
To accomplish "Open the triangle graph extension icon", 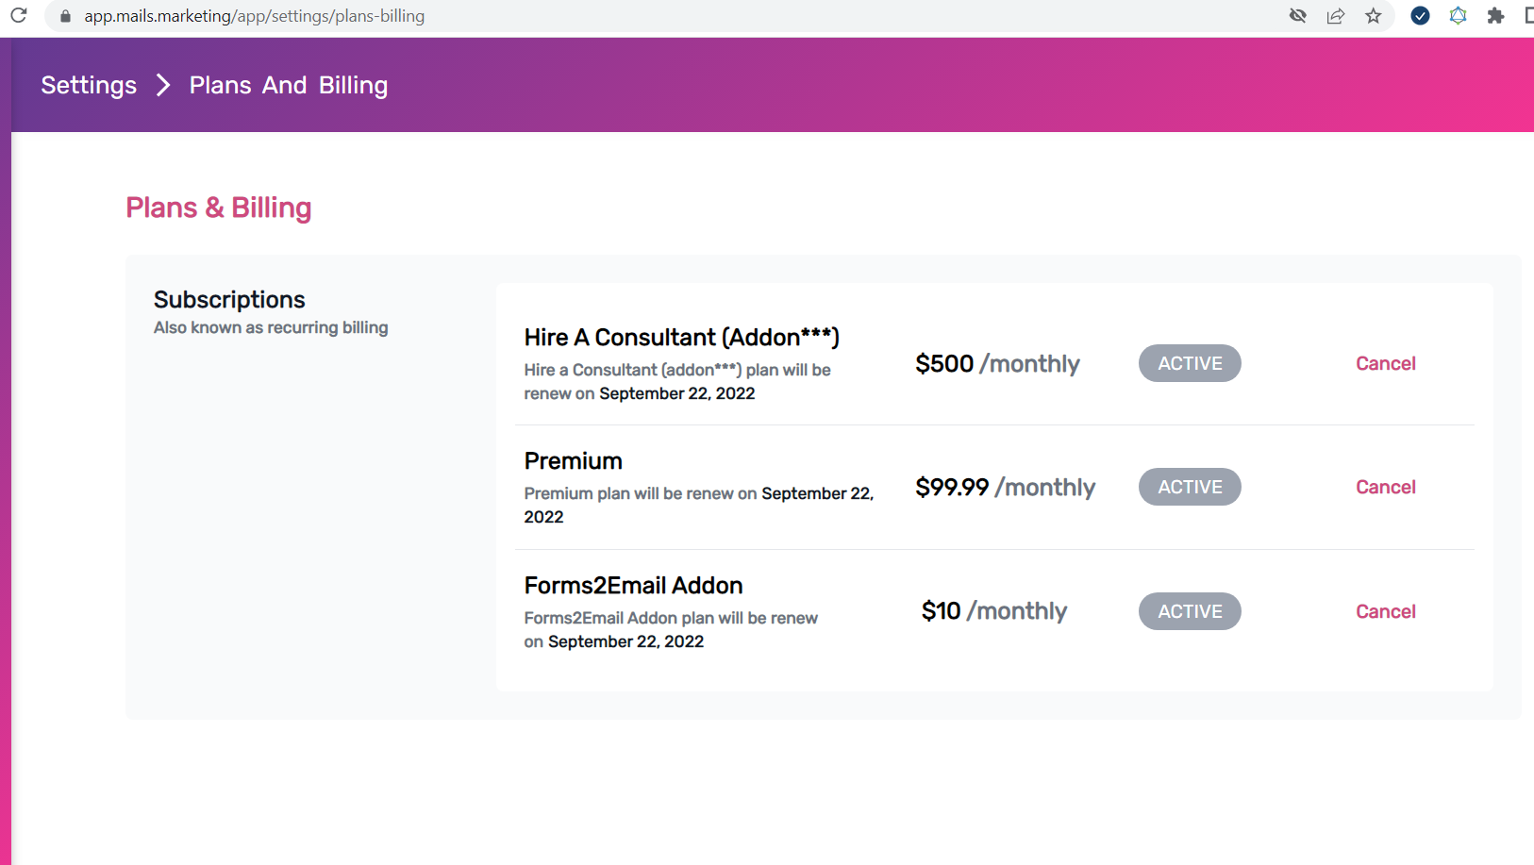I will tap(1458, 15).
